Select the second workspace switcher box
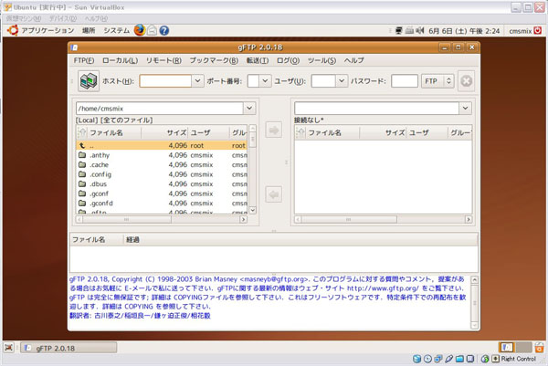This screenshot has height=366, width=548. (523, 348)
